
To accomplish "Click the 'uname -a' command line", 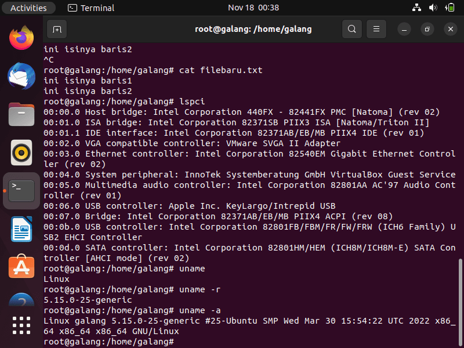I will pyautogui.click(x=132, y=310).
